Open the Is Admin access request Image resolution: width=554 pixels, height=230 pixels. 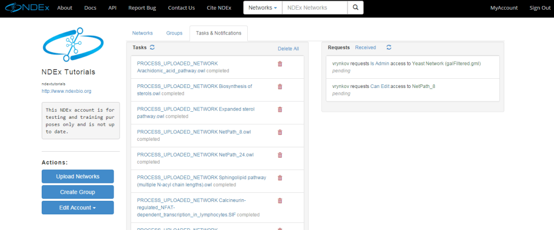(x=380, y=64)
